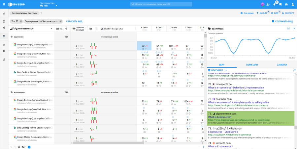This screenshot has width=297, height=149.
Task: Click 'Сбросить вид' link
Action: [74, 21]
